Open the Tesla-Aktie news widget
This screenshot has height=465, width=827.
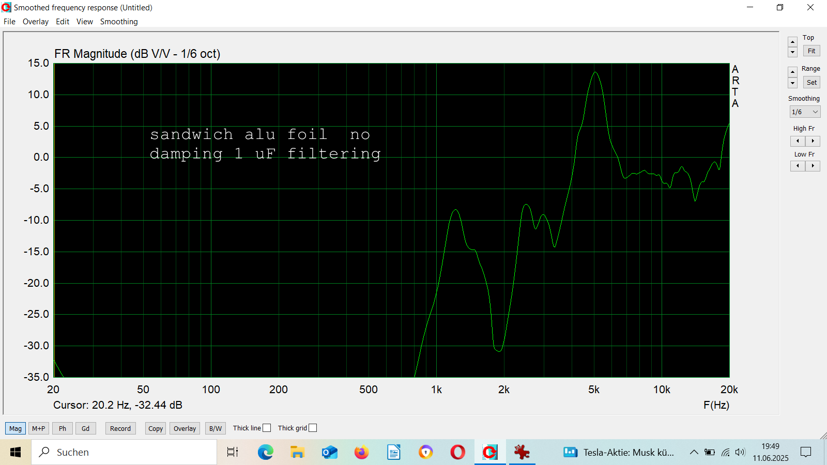(x=619, y=452)
